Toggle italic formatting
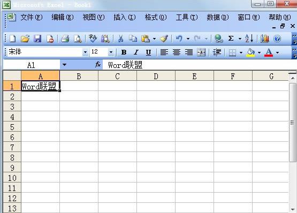The height and width of the screenshot is (213, 297). tap(136, 52)
